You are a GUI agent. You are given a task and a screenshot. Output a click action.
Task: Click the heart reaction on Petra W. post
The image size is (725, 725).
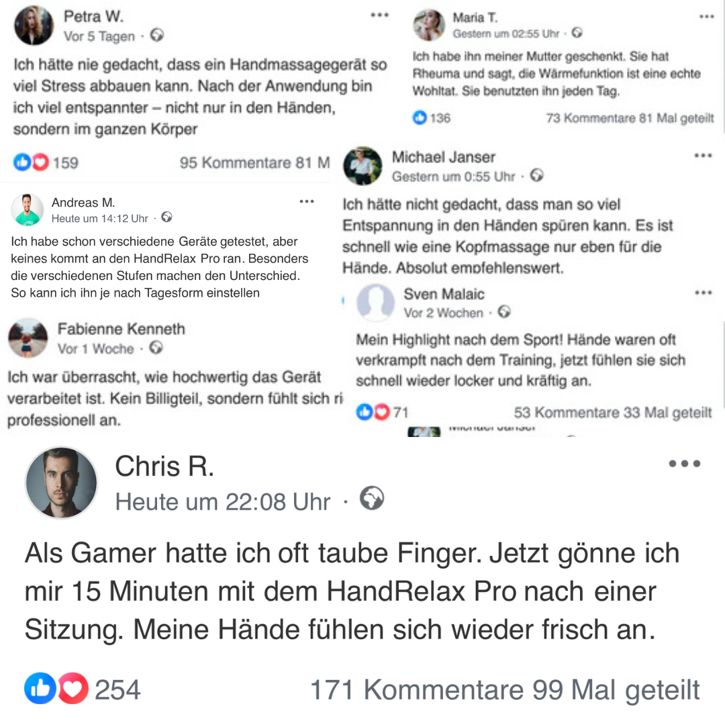[40, 162]
